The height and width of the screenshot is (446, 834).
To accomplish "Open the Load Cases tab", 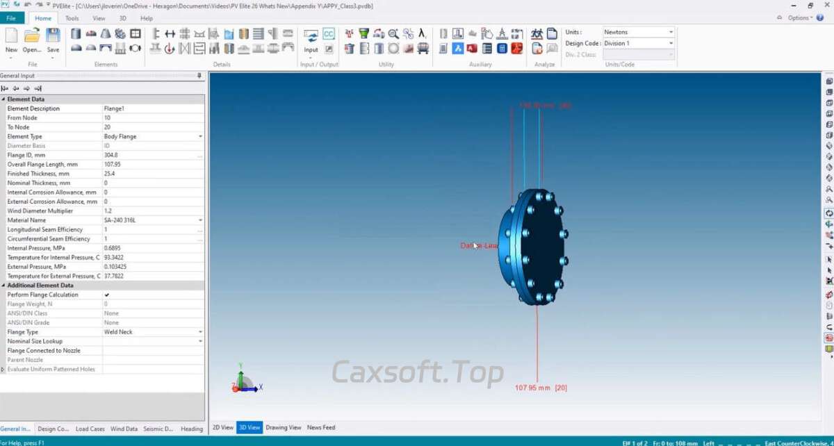I will pos(90,429).
